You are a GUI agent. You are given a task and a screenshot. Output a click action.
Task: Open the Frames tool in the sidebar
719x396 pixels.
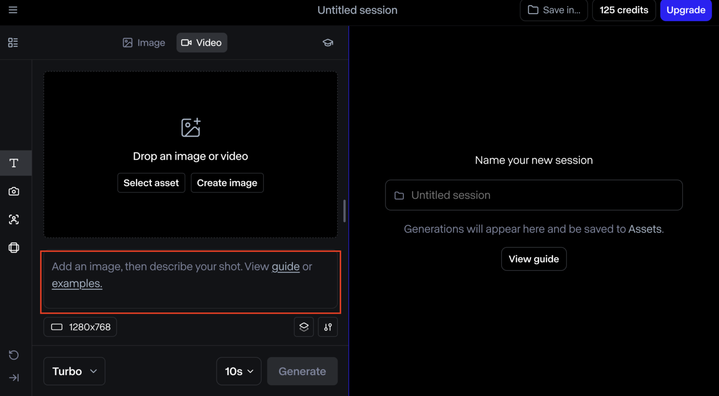[14, 247]
